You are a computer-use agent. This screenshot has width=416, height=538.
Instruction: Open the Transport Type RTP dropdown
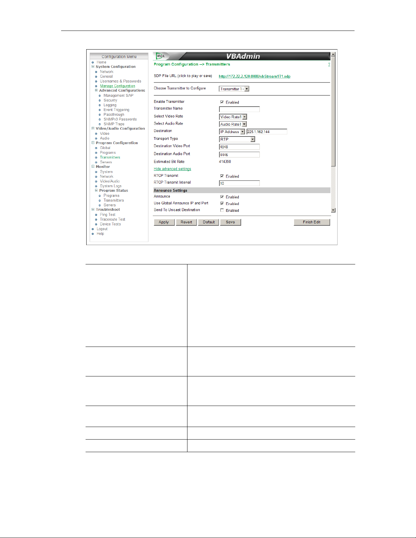[237, 139]
